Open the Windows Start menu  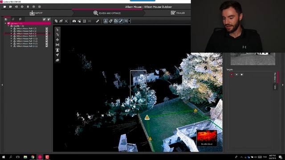point(3,157)
